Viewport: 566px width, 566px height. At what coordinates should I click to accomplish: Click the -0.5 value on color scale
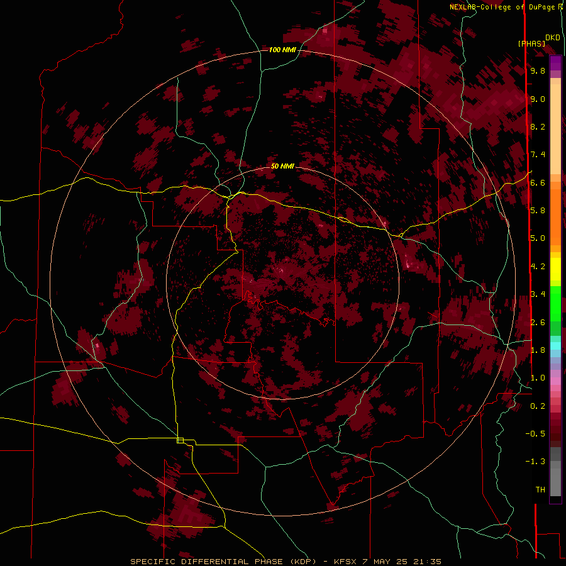tap(535, 434)
